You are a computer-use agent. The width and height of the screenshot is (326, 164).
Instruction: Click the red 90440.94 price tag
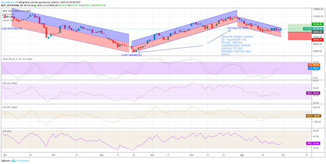(x=317, y=39)
